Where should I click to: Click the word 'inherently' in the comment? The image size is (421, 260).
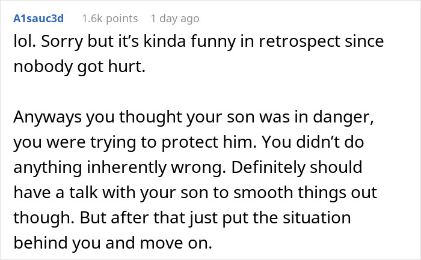[x=126, y=168]
